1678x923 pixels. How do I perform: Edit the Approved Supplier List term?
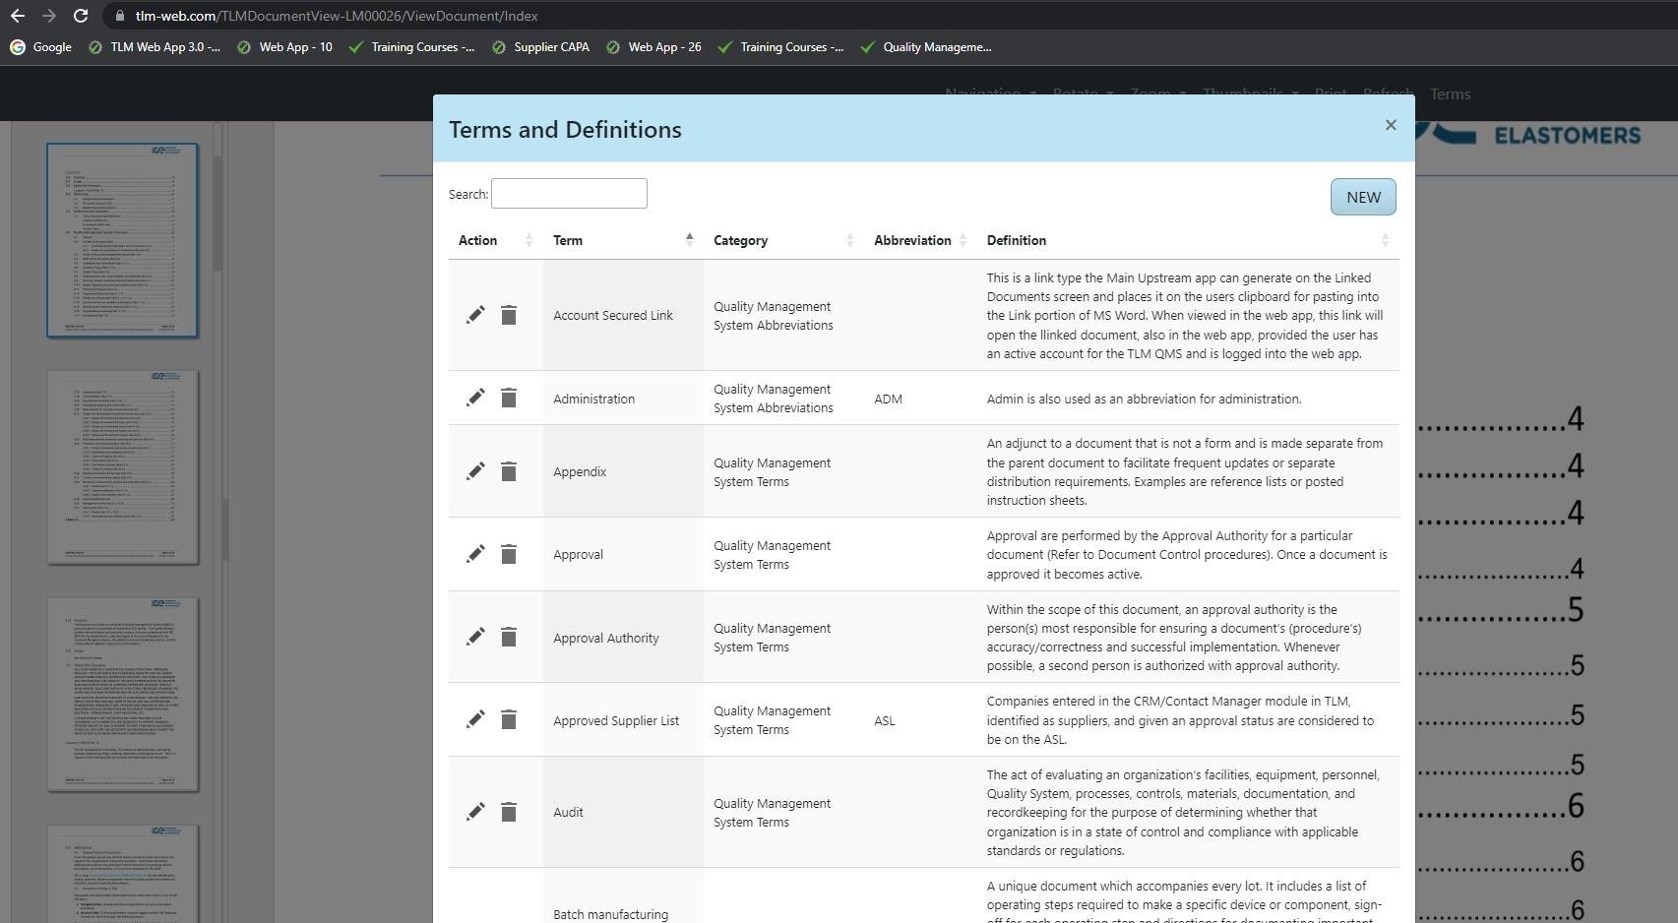475,719
